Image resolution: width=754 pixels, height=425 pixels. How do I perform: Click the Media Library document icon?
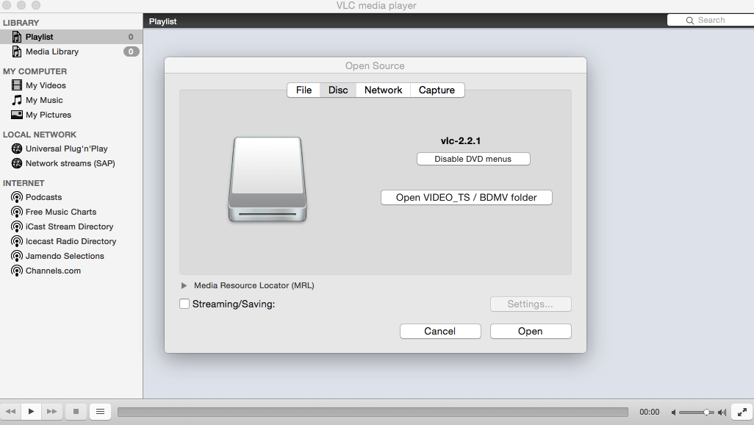(x=17, y=51)
